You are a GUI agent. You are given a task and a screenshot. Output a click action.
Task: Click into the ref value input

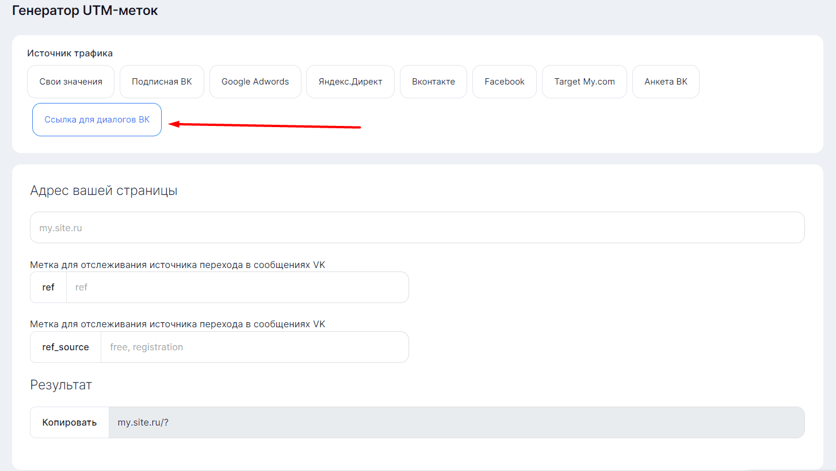(237, 288)
